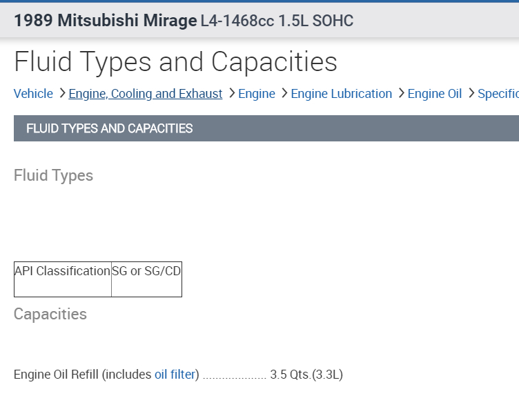519x398 pixels.
Task: Click chevron after Engine Oil breadcrumb
Action: [471, 94]
